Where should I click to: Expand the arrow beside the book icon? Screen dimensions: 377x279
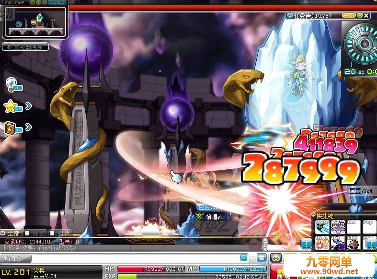(x=29, y=127)
